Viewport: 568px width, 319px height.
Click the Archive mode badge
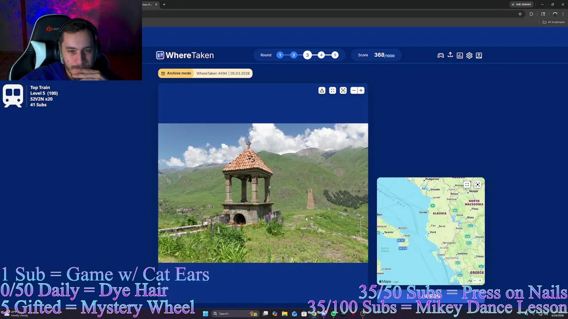[x=176, y=73]
